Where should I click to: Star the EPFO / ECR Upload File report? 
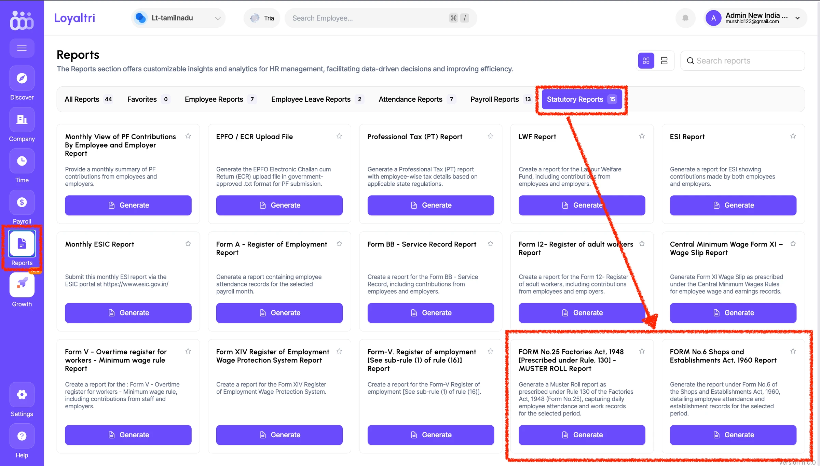tap(339, 136)
